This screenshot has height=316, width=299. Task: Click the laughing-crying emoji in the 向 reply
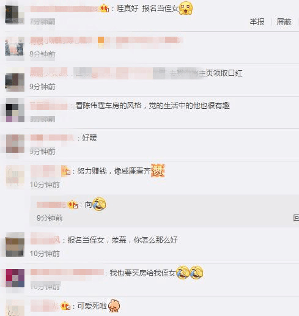[x=99, y=204]
